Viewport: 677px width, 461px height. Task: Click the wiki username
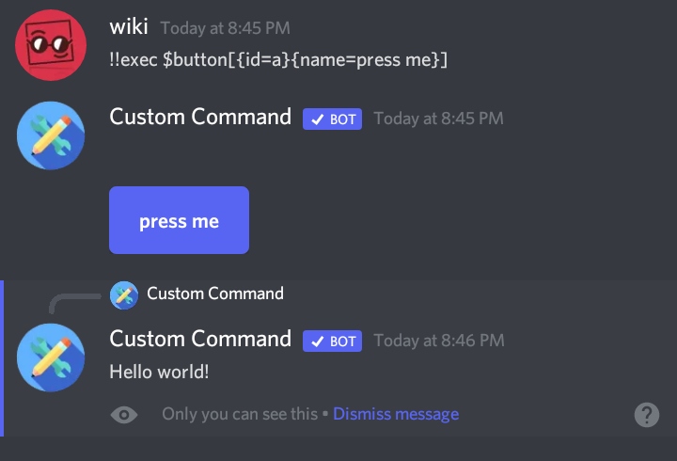point(129,26)
